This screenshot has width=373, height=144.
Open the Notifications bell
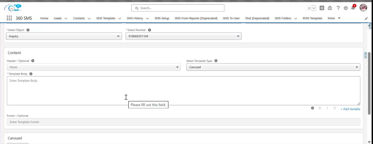point(353,8)
